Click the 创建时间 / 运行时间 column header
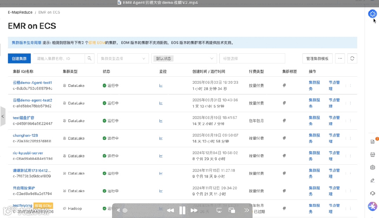 [209, 71]
